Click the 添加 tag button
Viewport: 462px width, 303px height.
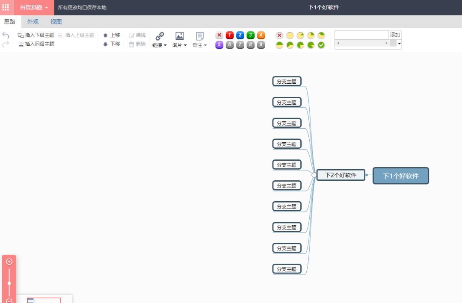click(x=395, y=35)
